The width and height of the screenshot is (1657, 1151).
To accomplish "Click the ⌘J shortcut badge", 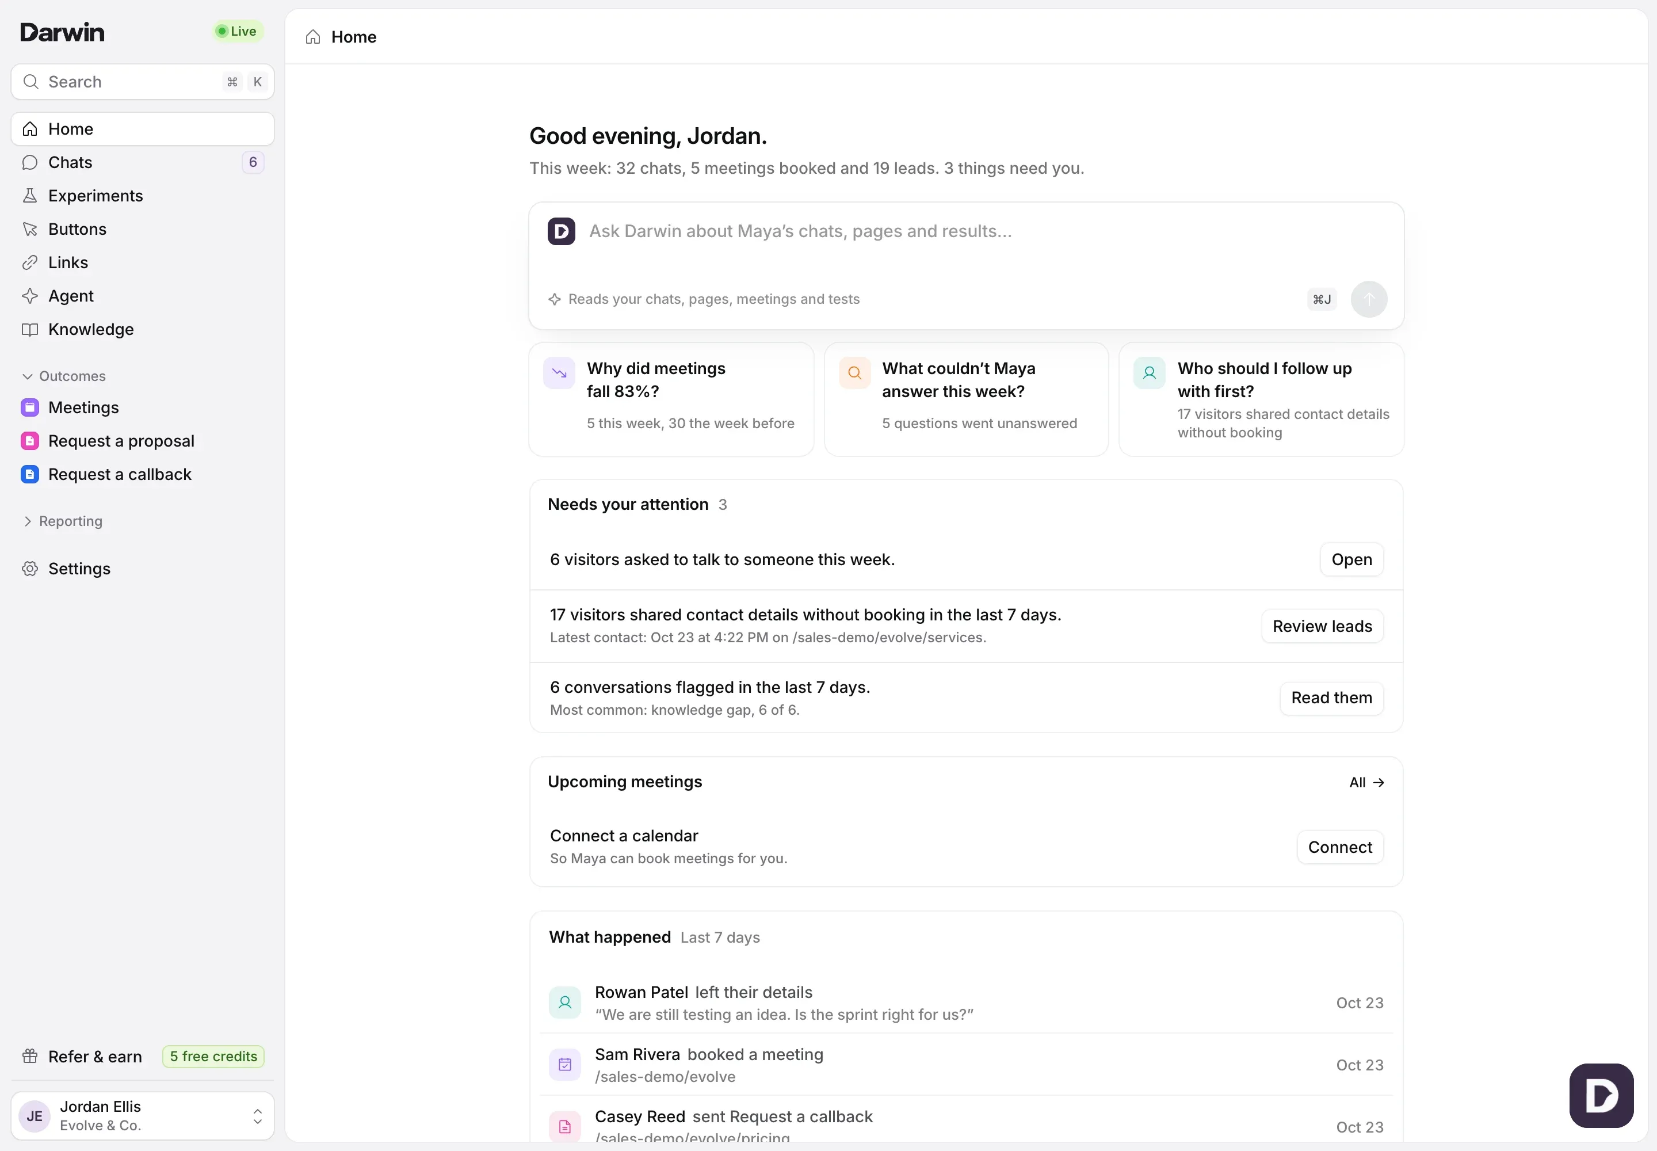I will [1322, 299].
